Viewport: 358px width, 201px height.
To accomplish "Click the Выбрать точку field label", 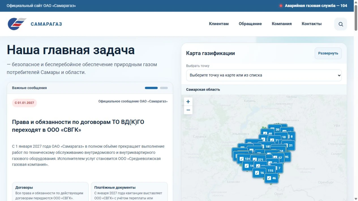I will pos(198,66).
